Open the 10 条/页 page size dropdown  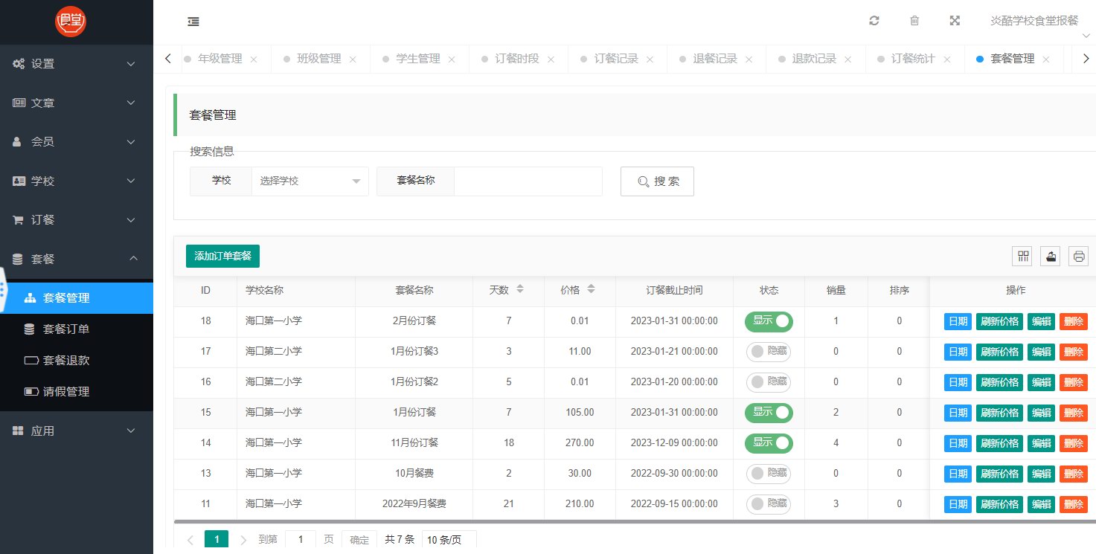(x=449, y=540)
